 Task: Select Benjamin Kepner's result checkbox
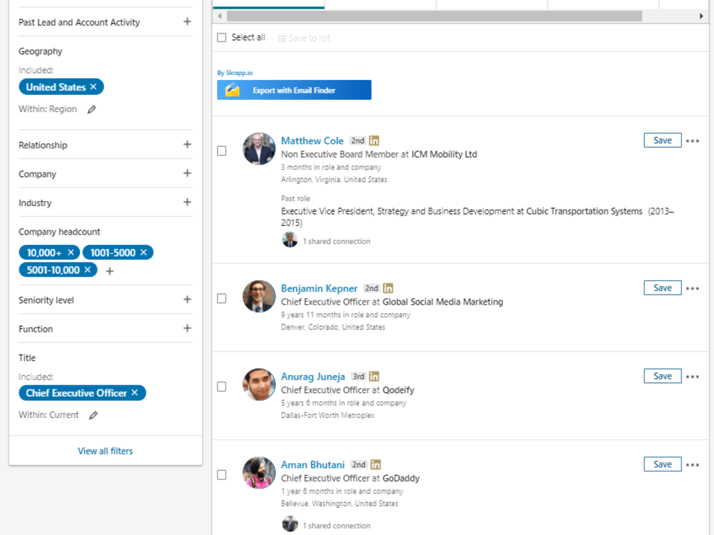coord(222,298)
